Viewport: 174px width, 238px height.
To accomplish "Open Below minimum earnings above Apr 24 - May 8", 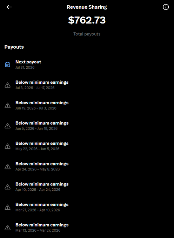I will [42, 164].
